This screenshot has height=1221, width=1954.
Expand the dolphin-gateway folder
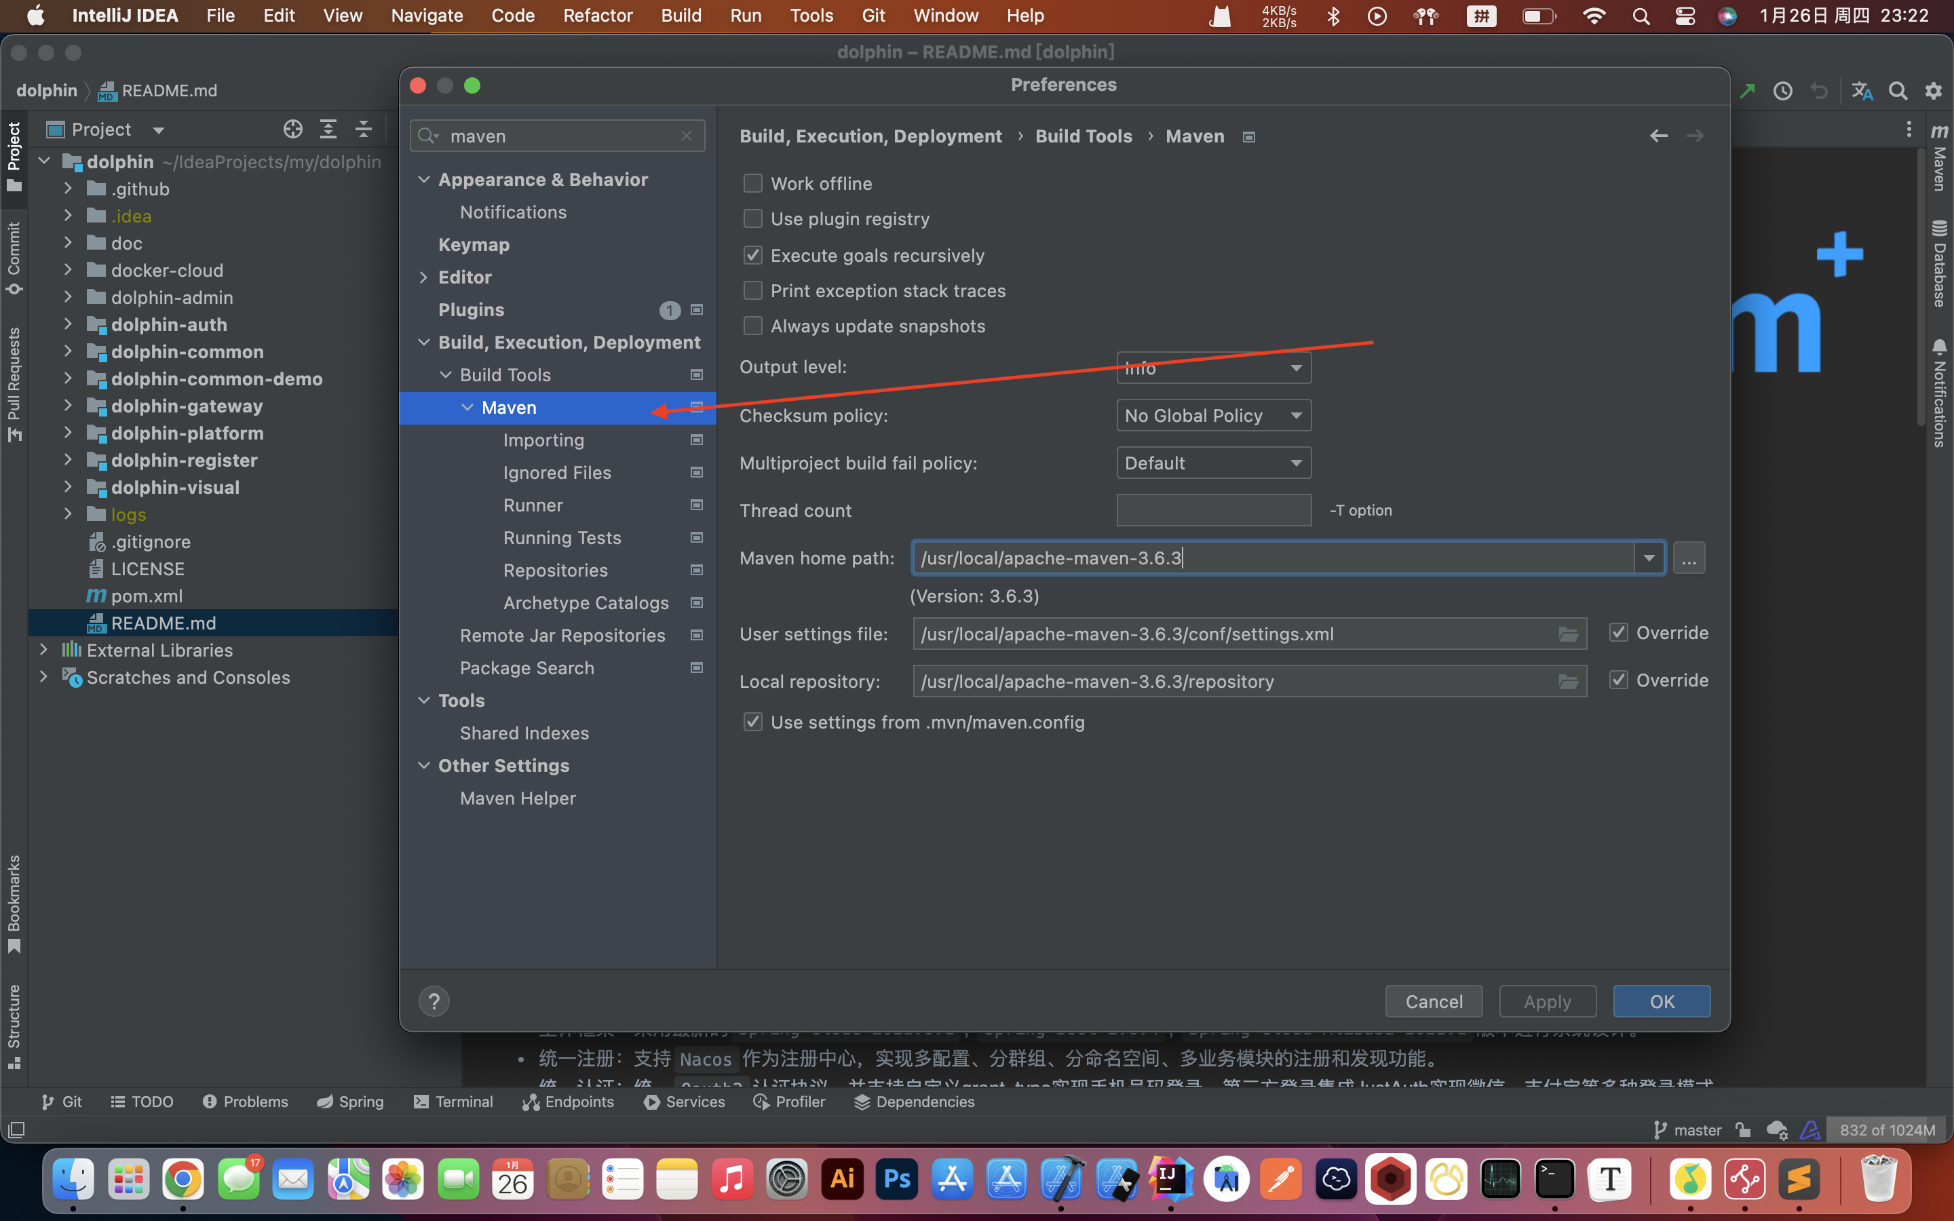[68, 406]
